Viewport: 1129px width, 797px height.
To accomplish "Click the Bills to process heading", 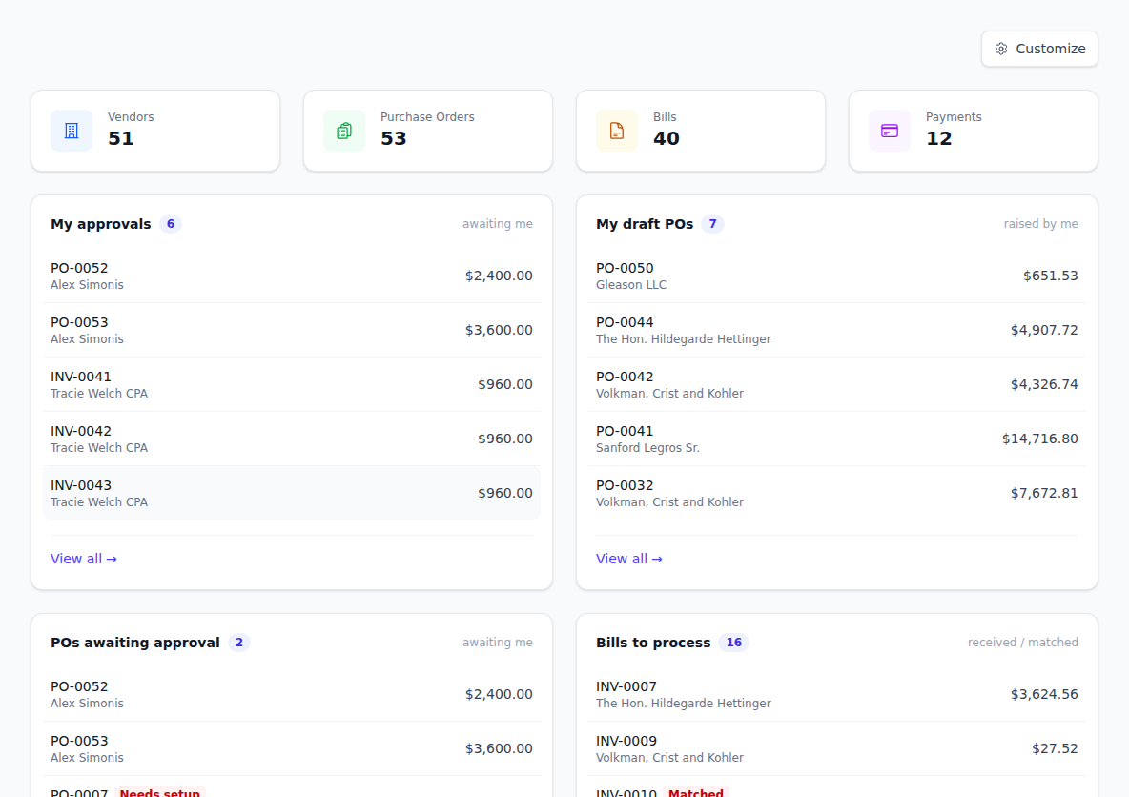I will [x=653, y=643].
